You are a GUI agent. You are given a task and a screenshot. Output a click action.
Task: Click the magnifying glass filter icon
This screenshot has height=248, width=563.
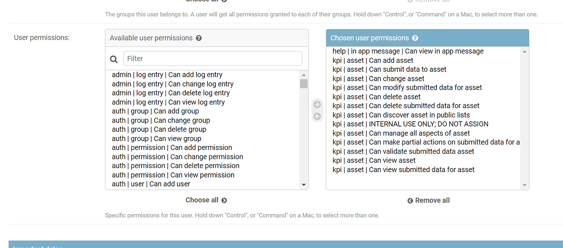113,59
